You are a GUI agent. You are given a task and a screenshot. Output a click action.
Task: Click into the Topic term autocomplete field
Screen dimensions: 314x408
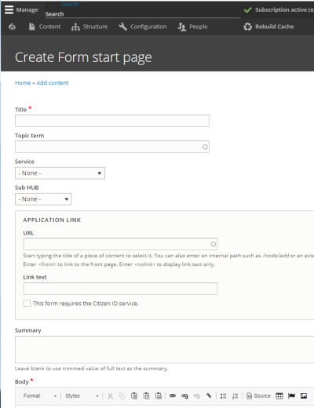[112, 147]
